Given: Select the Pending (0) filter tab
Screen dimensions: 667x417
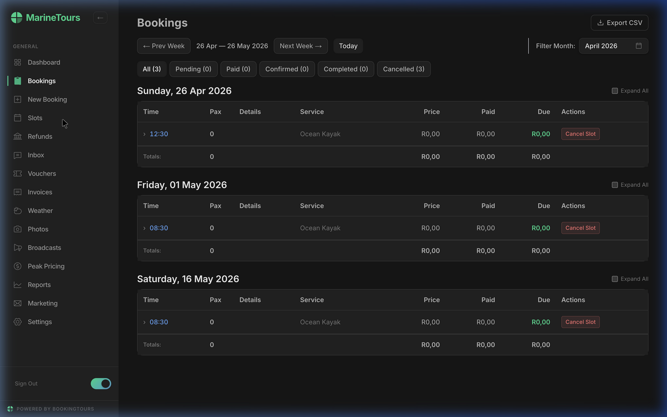Looking at the screenshot, I should (193, 69).
